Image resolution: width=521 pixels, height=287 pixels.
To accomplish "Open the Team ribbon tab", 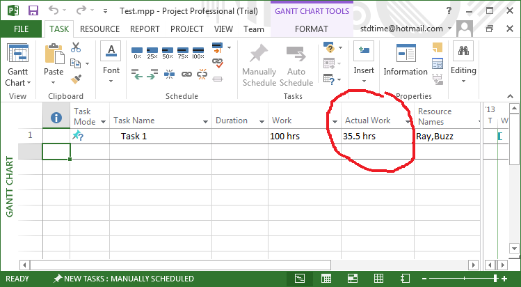I will point(253,29).
